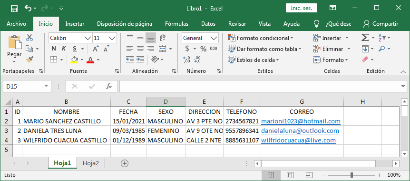Open Find and Select magnifier

tap(382, 49)
